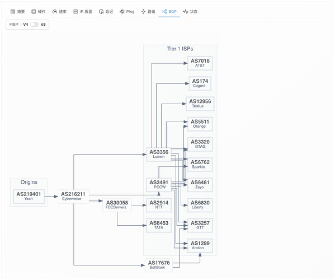This screenshot has width=335, height=280.
Task: Select the AS219401 Yeah origin node
Action: click(29, 196)
